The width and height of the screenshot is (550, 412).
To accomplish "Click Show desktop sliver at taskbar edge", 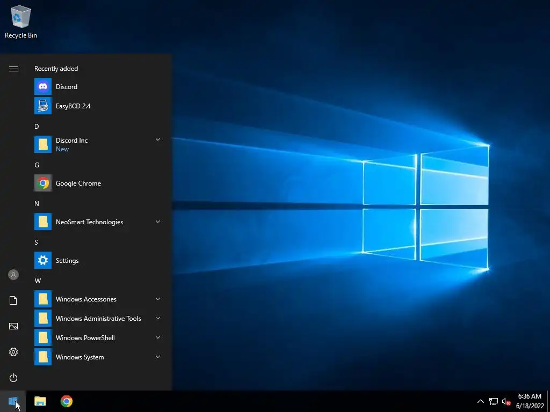I will pos(548,401).
